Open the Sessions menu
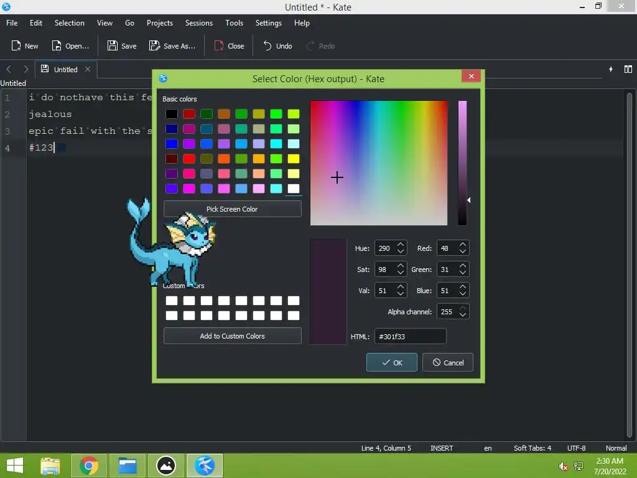Viewport: 637px width, 478px height. 198,23
